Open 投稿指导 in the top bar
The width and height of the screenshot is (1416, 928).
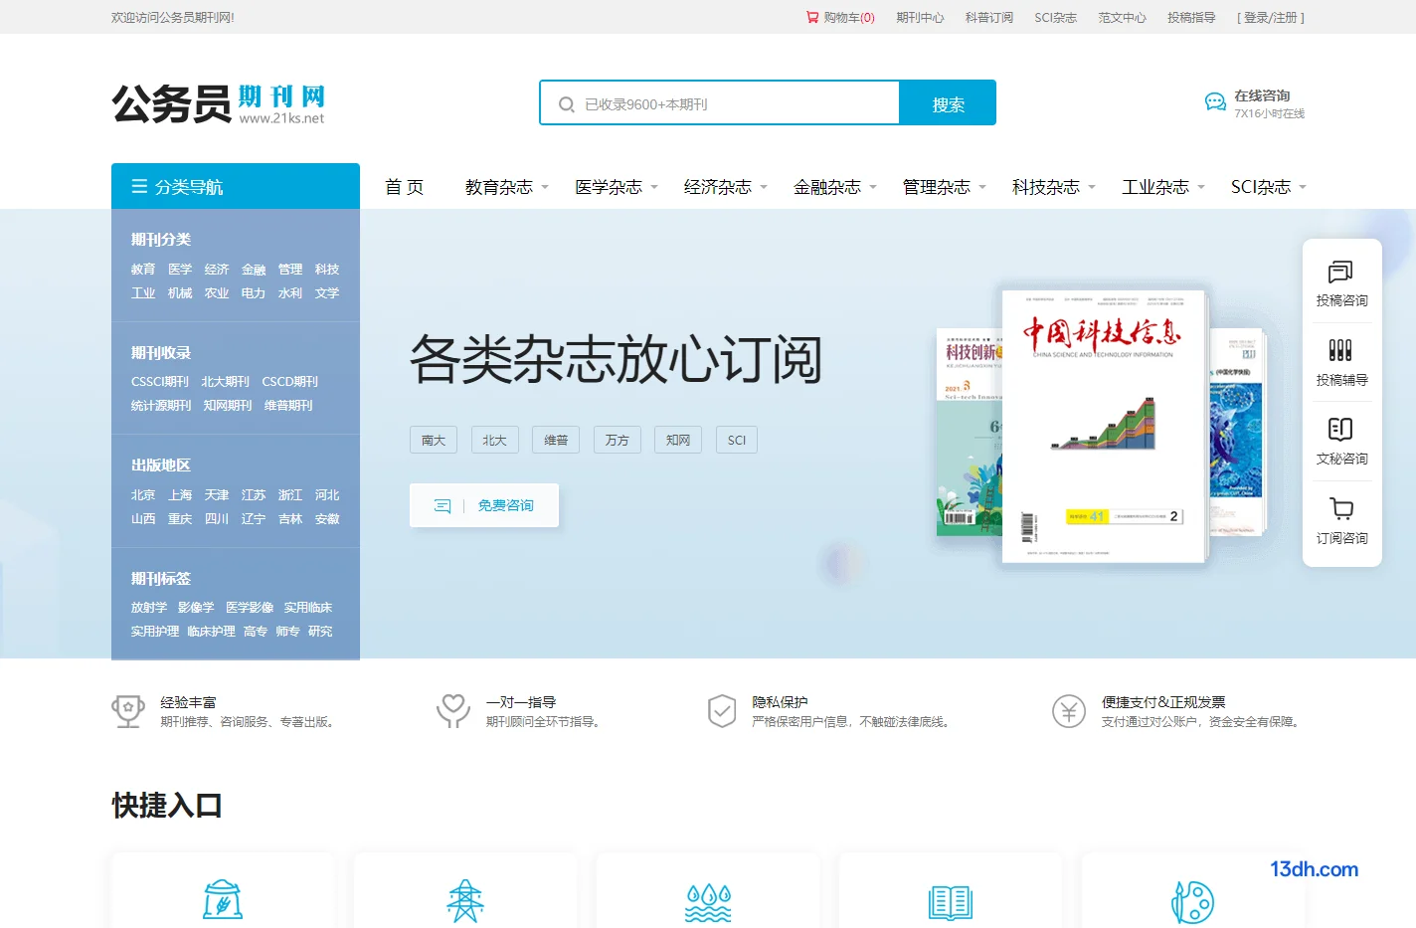[x=1191, y=17]
